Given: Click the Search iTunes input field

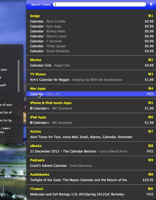Looking at the screenshot, I should coord(99,4).
